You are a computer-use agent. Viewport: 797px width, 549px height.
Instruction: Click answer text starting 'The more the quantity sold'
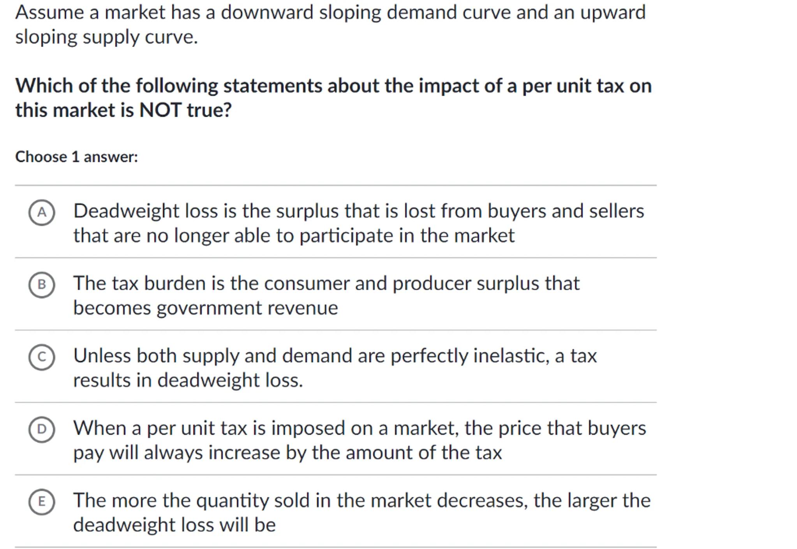pos(361,501)
